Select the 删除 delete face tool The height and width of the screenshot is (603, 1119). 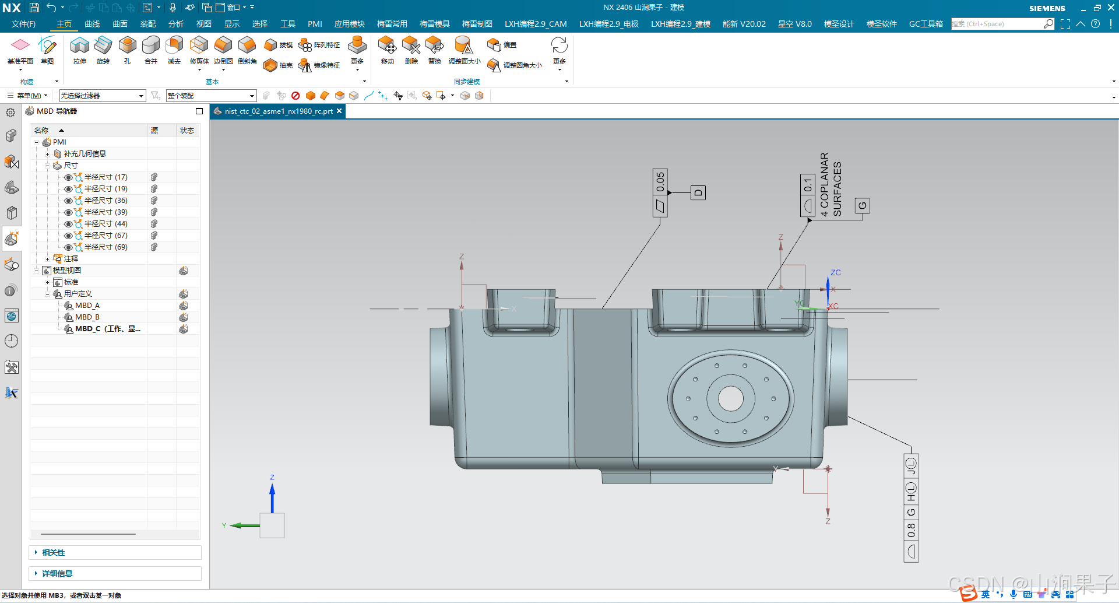click(x=411, y=50)
